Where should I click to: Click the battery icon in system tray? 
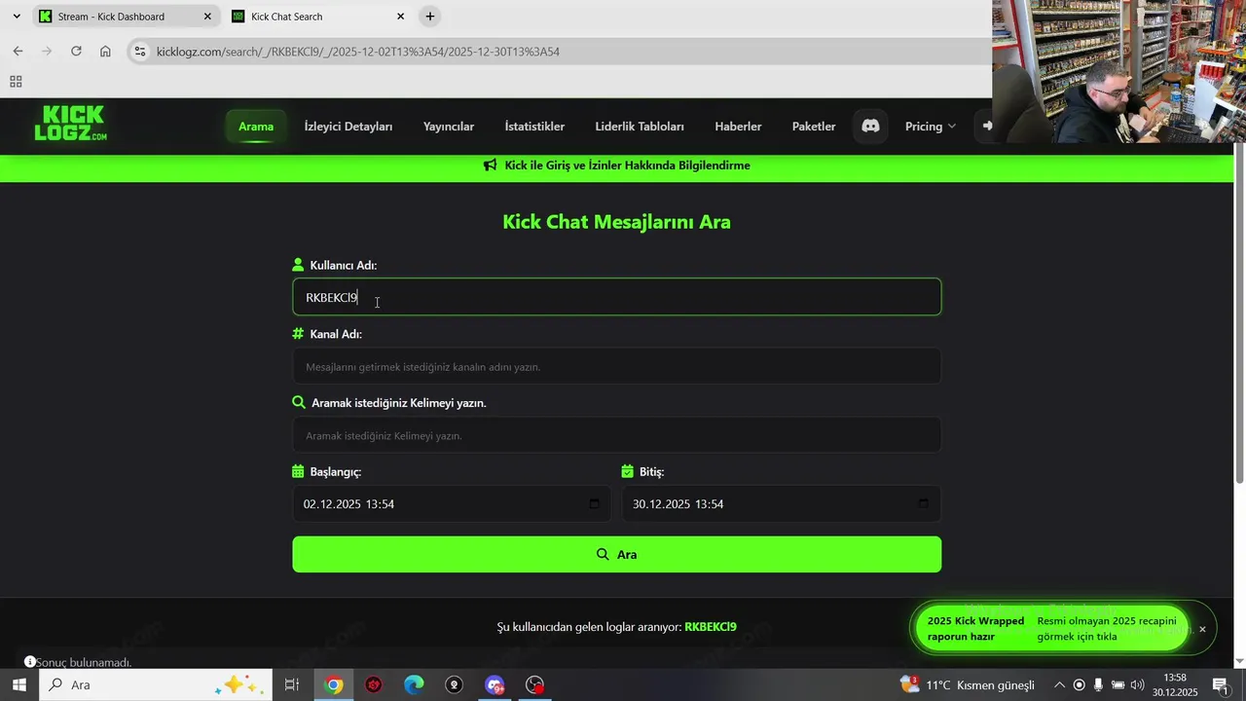point(1118,685)
